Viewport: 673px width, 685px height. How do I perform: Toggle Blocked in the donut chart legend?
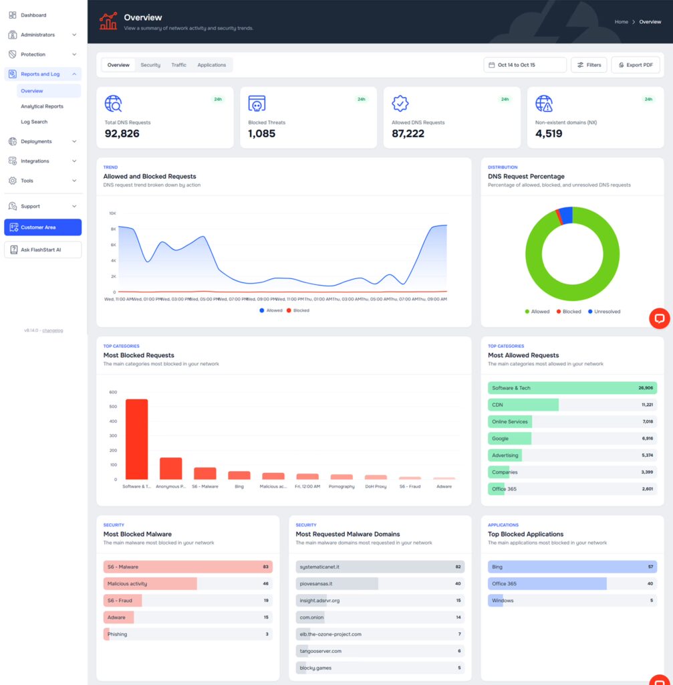[x=568, y=312]
